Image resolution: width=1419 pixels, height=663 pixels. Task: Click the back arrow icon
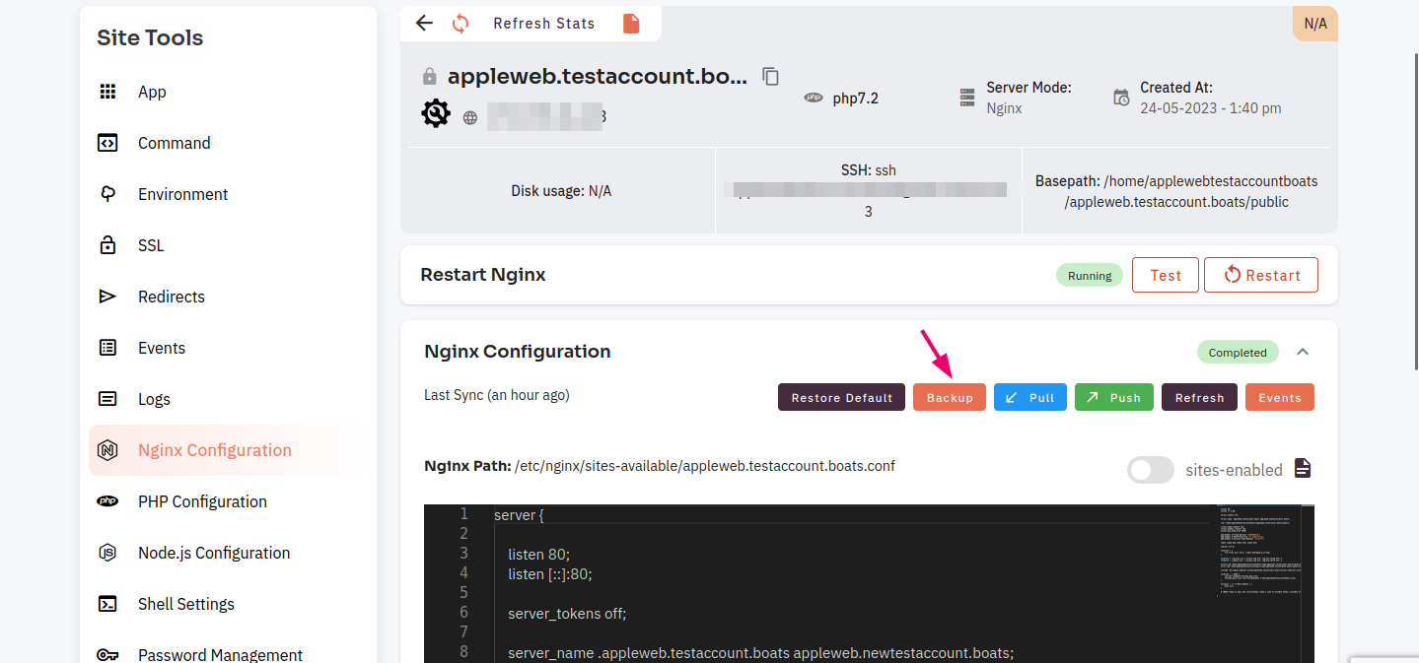[424, 23]
